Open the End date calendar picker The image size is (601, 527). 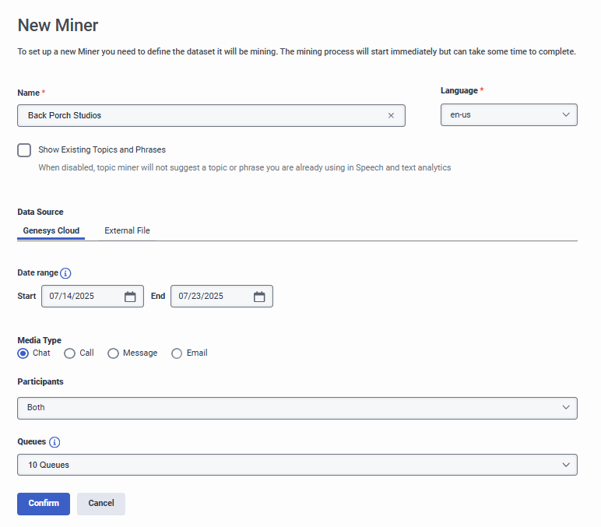(259, 297)
